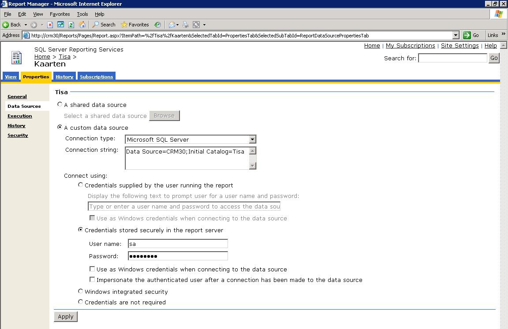Image resolution: width=508 pixels, height=329 pixels.
Task: Open the Tools menu
Action: click(82, 14)
